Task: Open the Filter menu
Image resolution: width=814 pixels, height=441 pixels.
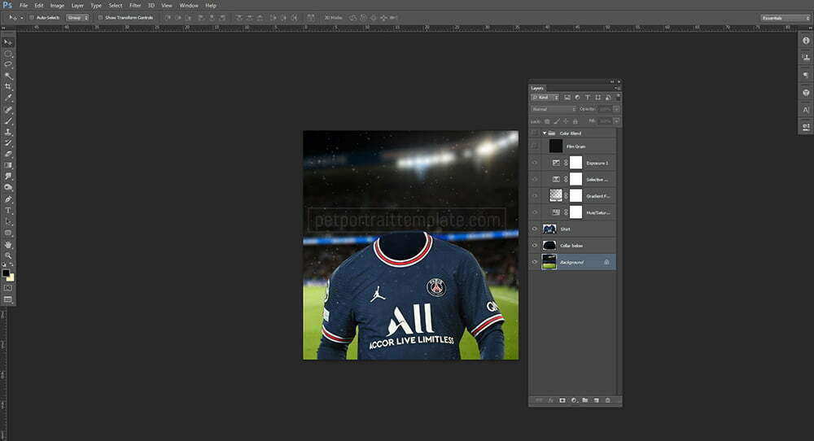Action: (x=135, y=5)
